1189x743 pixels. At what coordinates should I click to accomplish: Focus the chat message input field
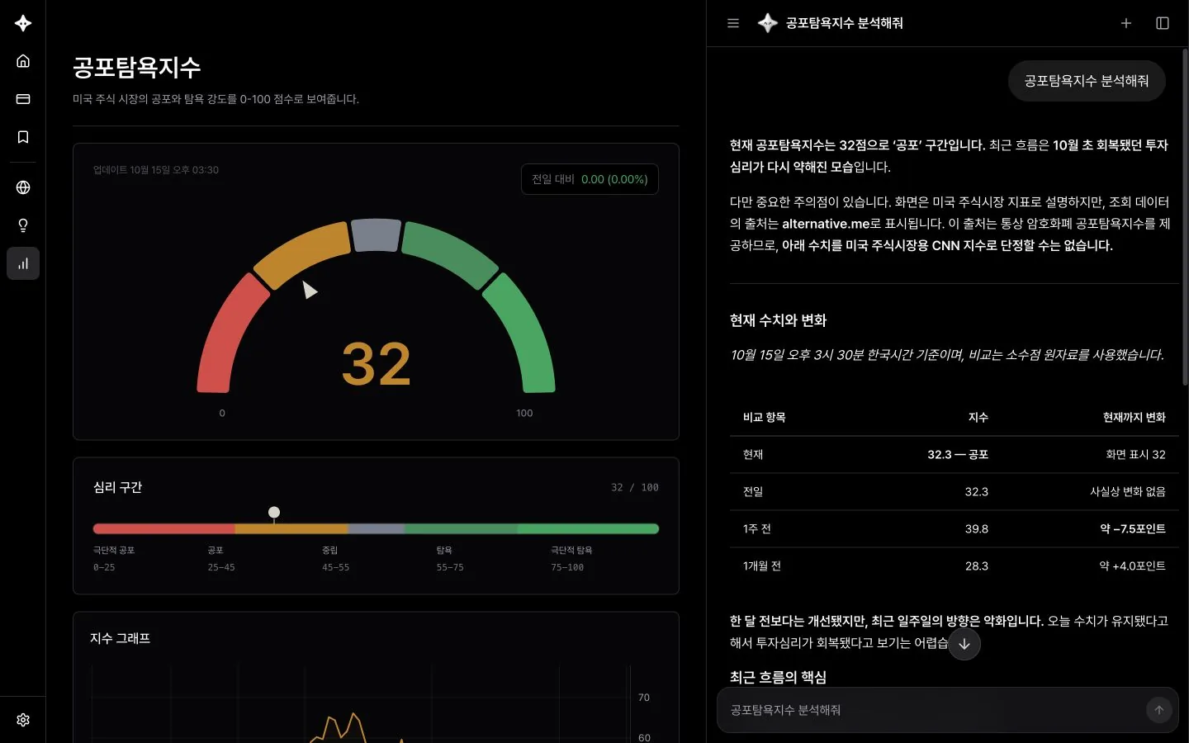(933, 710)
